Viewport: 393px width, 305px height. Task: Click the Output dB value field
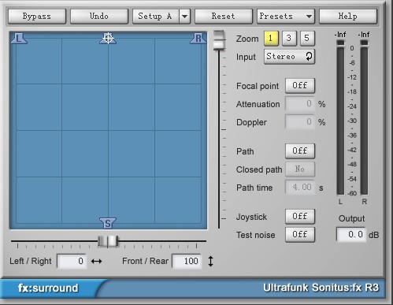(351, 235)
